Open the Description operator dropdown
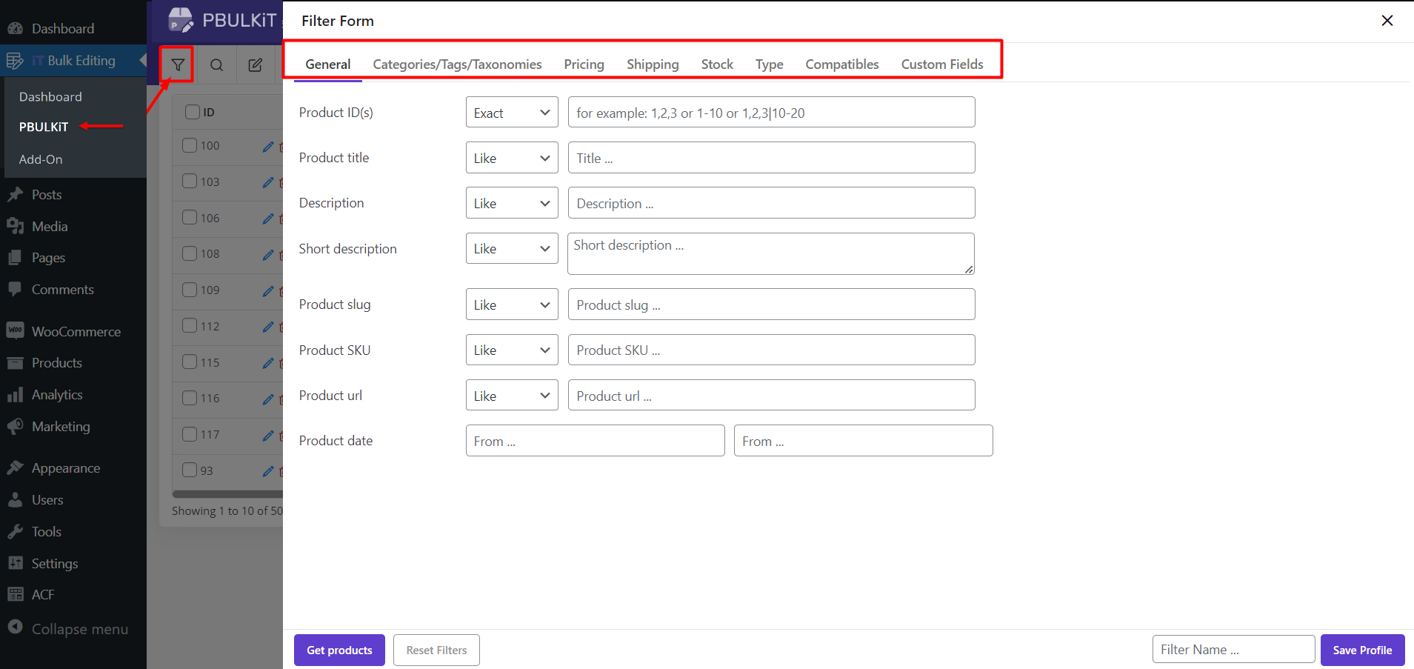Viewport: 1414px width, 669px height. point(512,203)
